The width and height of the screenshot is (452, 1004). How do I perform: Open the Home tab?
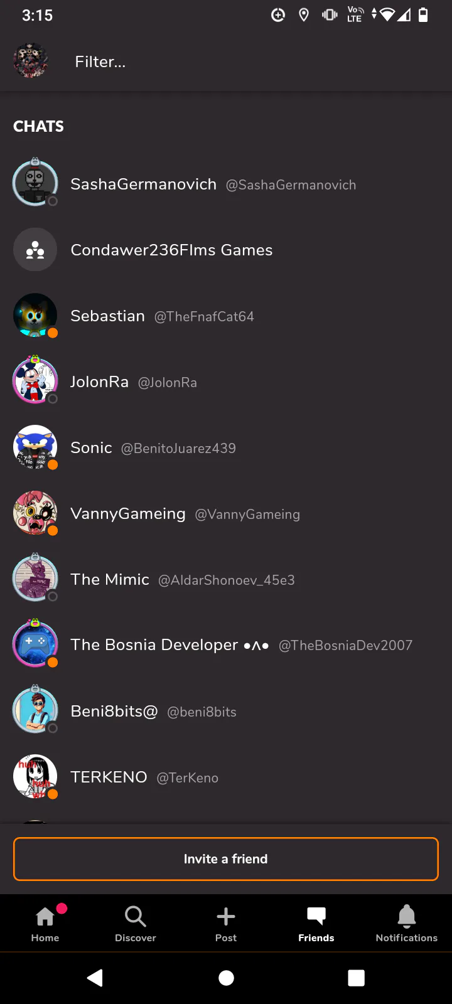45,922
